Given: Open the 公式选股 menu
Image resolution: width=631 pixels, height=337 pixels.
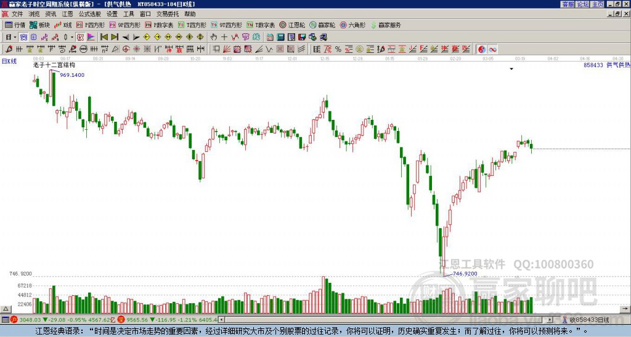Looking at the screenshot, I should 89,14.
